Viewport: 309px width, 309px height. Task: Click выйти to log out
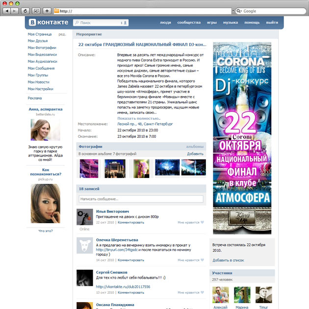pyautogui.click(x=272, y=23)
